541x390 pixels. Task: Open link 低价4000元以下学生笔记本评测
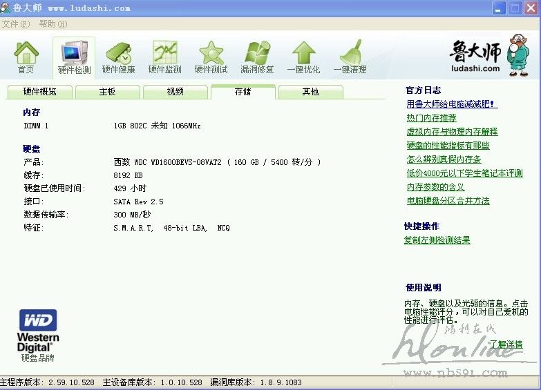(464, 173)
